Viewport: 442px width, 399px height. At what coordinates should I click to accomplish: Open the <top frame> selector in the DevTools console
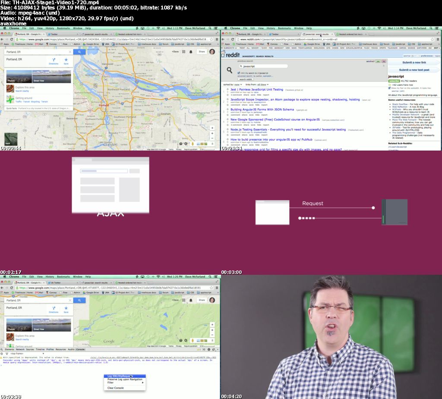click(x=27, y=353)
